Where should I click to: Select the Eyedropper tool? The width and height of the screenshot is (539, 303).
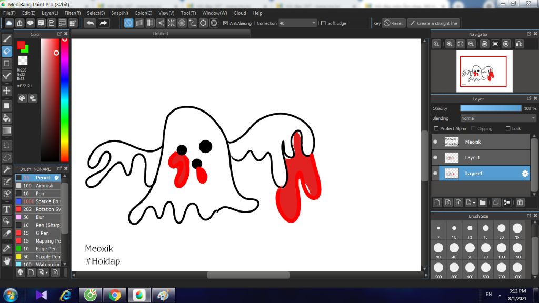coord(6,248)
